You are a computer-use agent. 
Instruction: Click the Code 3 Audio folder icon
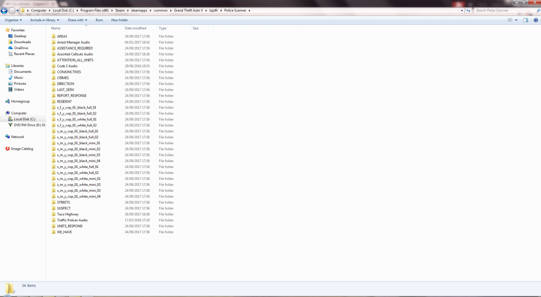tap(54, 66)
